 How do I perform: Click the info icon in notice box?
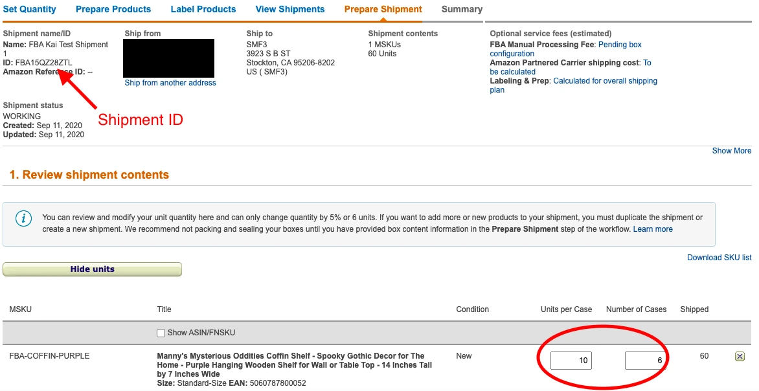[23, 218]
